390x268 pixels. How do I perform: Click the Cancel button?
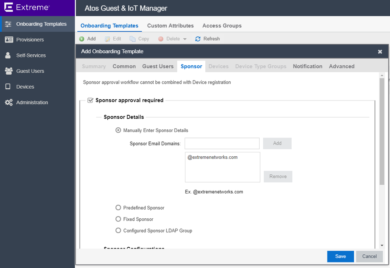tap(369, 256)
